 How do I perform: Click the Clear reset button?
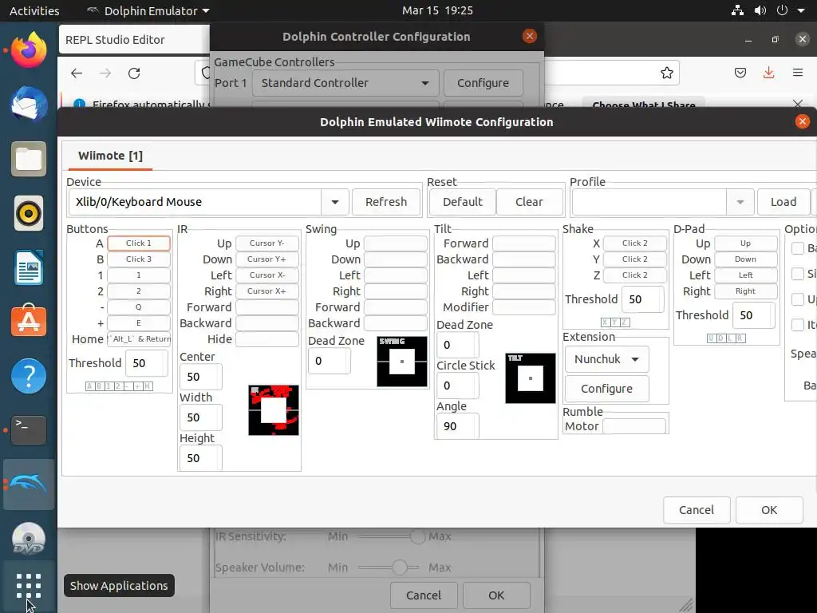pos(529,202)
